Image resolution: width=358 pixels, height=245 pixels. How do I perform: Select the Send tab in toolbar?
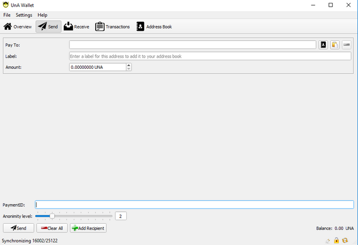point(49,27)
